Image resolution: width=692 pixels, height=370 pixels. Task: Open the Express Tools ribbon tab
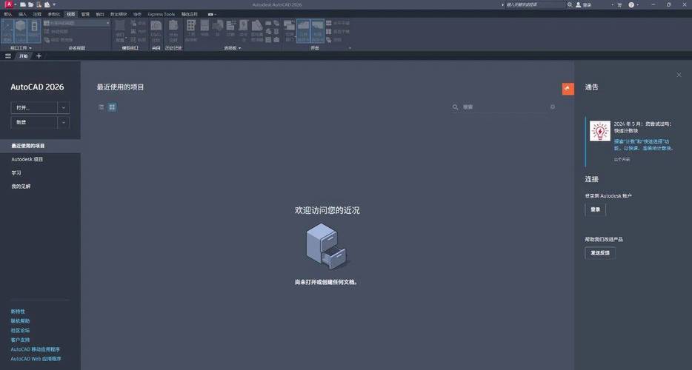(x=162, y=14)
